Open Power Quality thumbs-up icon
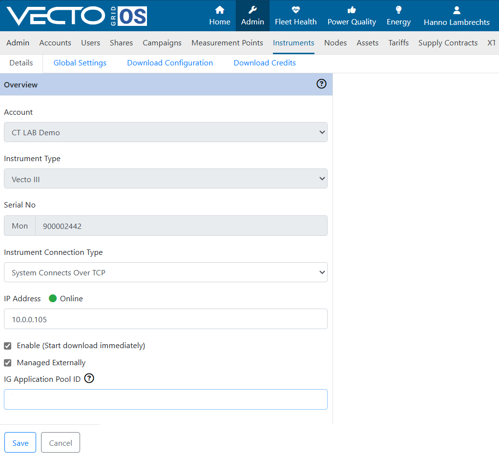Screen dimensions: 499x457 [x=352, y=10]
